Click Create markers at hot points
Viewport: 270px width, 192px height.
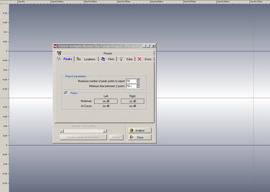(x=83, y=137)
